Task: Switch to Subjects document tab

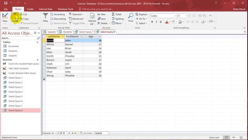Action: (x=50, y=32)
